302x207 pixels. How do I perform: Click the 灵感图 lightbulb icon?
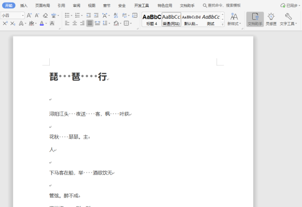coord(271,19)
